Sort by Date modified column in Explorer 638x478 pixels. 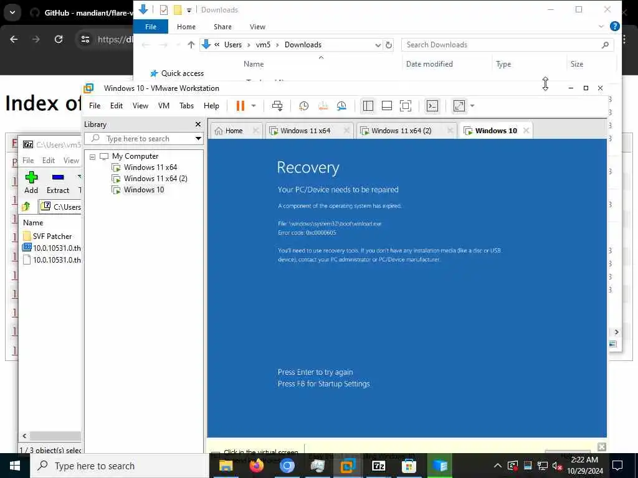[429, 64]
